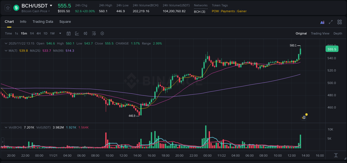347x163 pixels.
Task: Select the 15m interval button
Action: coord(24,33)
